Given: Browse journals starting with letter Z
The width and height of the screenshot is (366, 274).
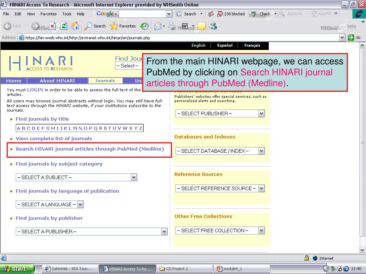Looking at the screenshot, I should tap(140, 128).
